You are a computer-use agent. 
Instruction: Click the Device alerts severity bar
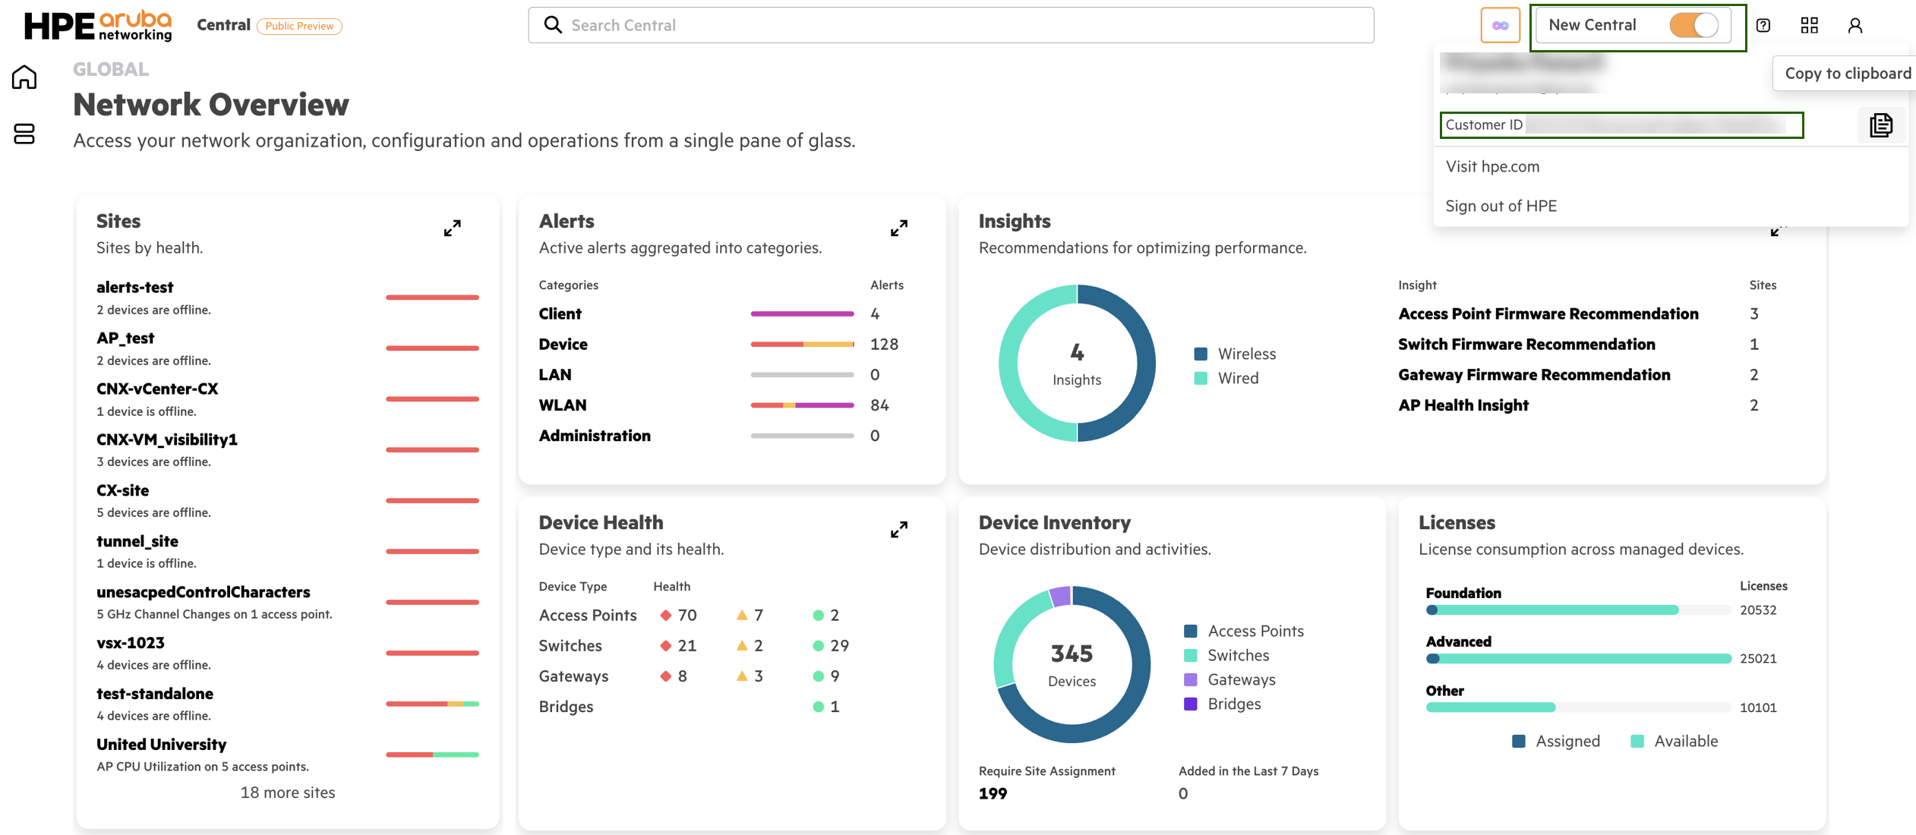pos(802,345)
